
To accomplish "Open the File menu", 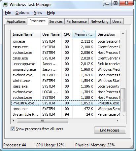I will (x=8, y=13).
